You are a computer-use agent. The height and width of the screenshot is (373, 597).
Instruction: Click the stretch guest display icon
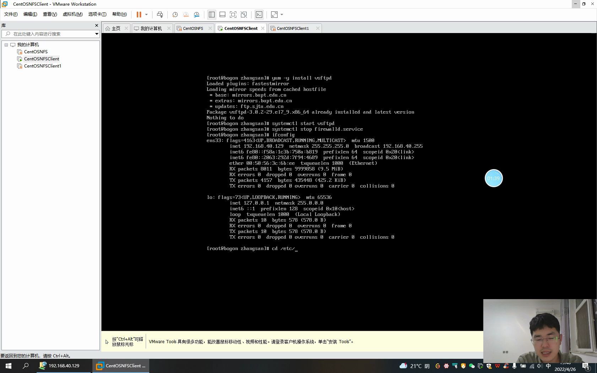pyautogui.click(x=274, y=15)
